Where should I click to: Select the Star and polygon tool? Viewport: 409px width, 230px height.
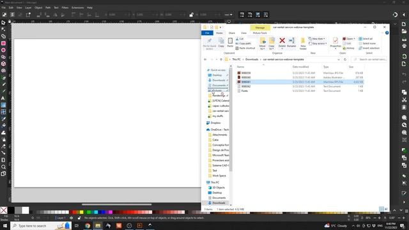(x=3, y=57)
